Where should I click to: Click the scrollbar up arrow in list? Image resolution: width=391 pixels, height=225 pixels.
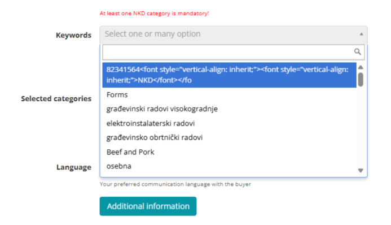click(361, 67)
